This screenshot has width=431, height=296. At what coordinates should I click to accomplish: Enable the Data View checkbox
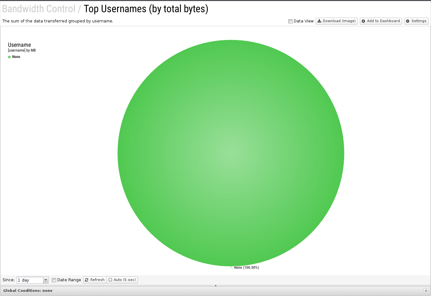(290, 21)
